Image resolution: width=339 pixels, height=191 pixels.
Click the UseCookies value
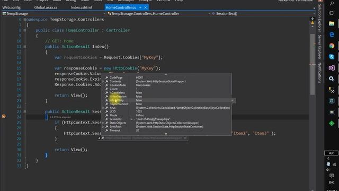(x=143, y=85)
